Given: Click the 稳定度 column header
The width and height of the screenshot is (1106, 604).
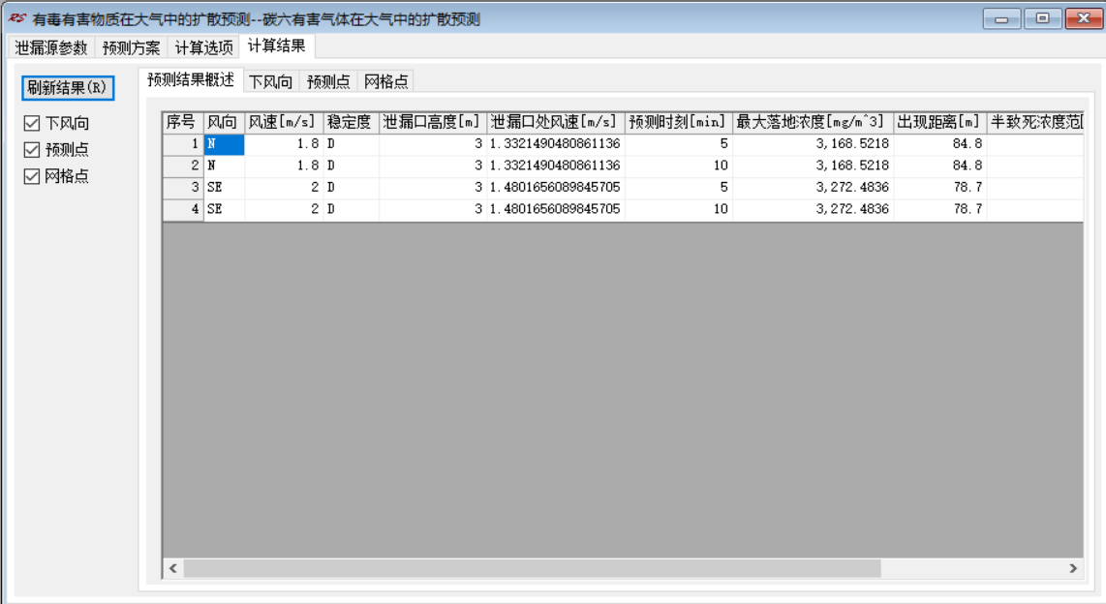Looking at the screenshot, I should coord(352,122).
